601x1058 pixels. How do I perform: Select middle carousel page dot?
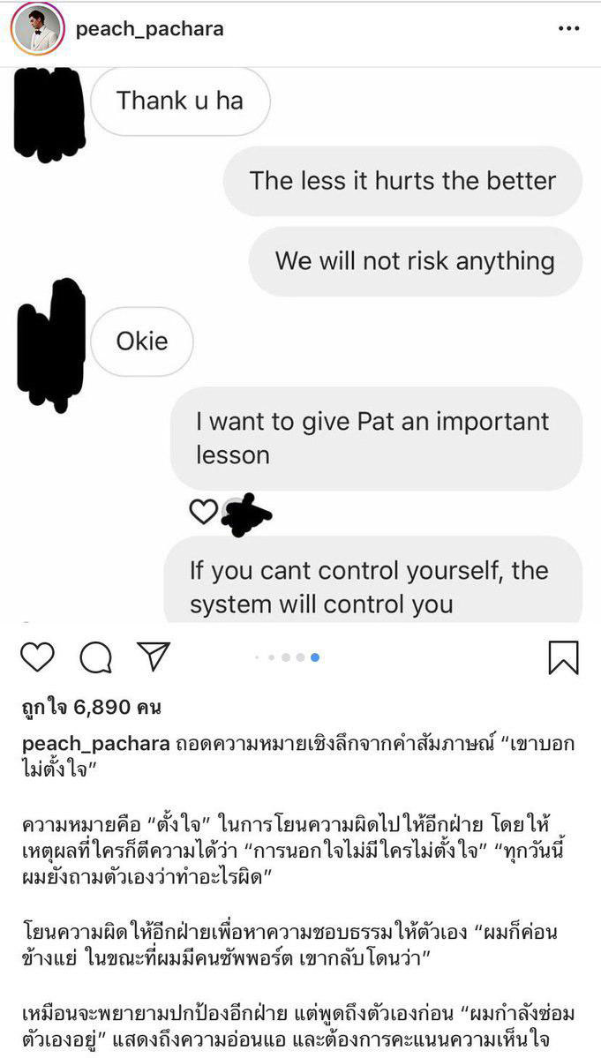coord(286,657)
